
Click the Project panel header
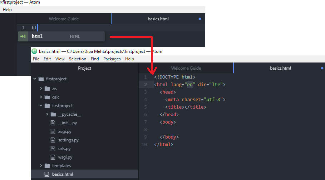coord(85,68)
